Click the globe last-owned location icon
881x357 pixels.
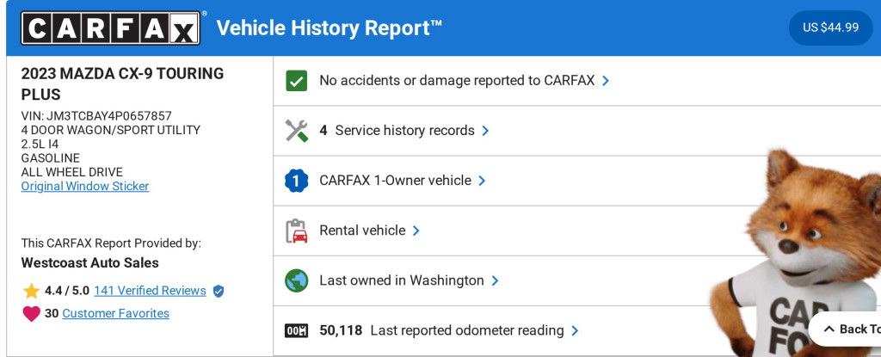(x=296, y=280)
